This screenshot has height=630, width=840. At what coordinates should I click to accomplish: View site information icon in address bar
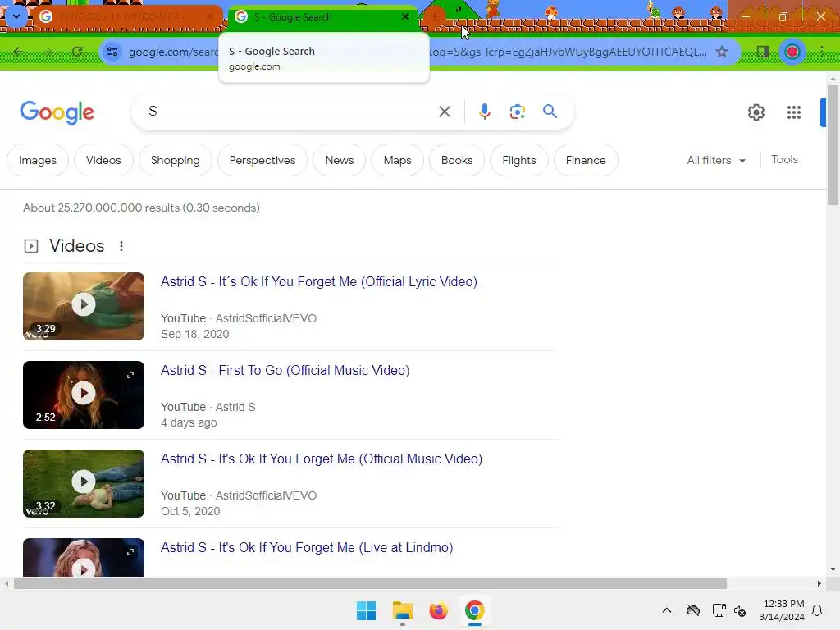pyautogui.click(x=112, y=52)
